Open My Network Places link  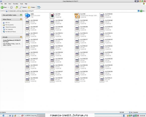point(11,32)
